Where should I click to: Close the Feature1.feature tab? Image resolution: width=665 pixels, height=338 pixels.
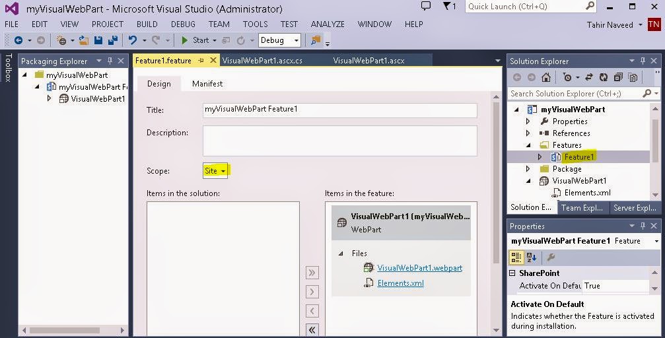click(x=213, y=61)
